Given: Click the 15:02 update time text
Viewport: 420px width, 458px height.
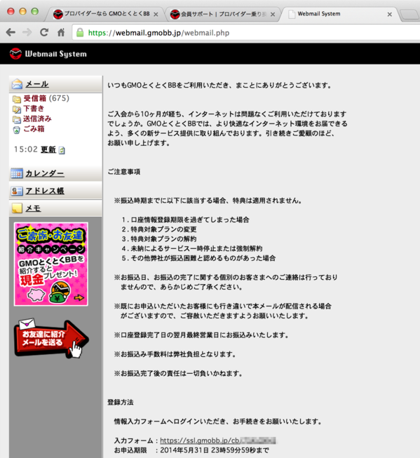Looking at the screenshot, I should 26,149.
